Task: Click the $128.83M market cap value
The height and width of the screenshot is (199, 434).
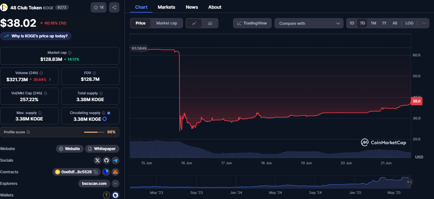Action: pos(51,59)
